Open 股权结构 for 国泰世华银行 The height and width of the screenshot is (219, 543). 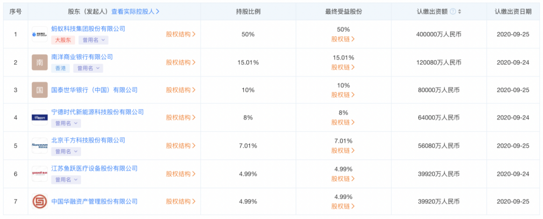(x=181, y=90)
